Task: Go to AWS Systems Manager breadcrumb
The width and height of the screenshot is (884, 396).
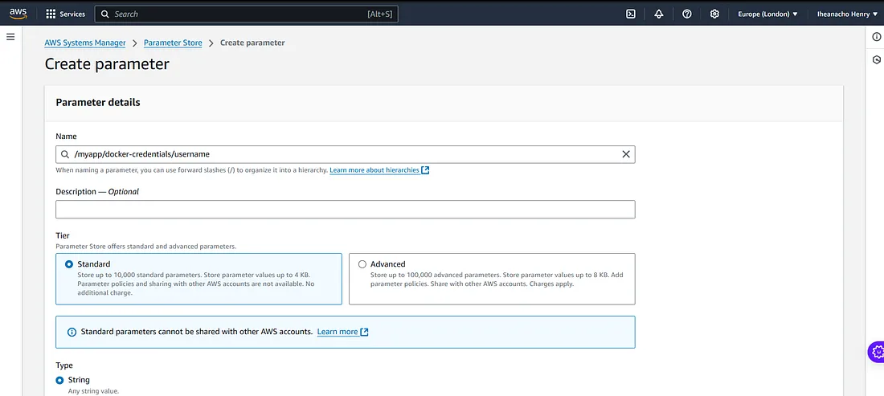Action: click(85, 43)
